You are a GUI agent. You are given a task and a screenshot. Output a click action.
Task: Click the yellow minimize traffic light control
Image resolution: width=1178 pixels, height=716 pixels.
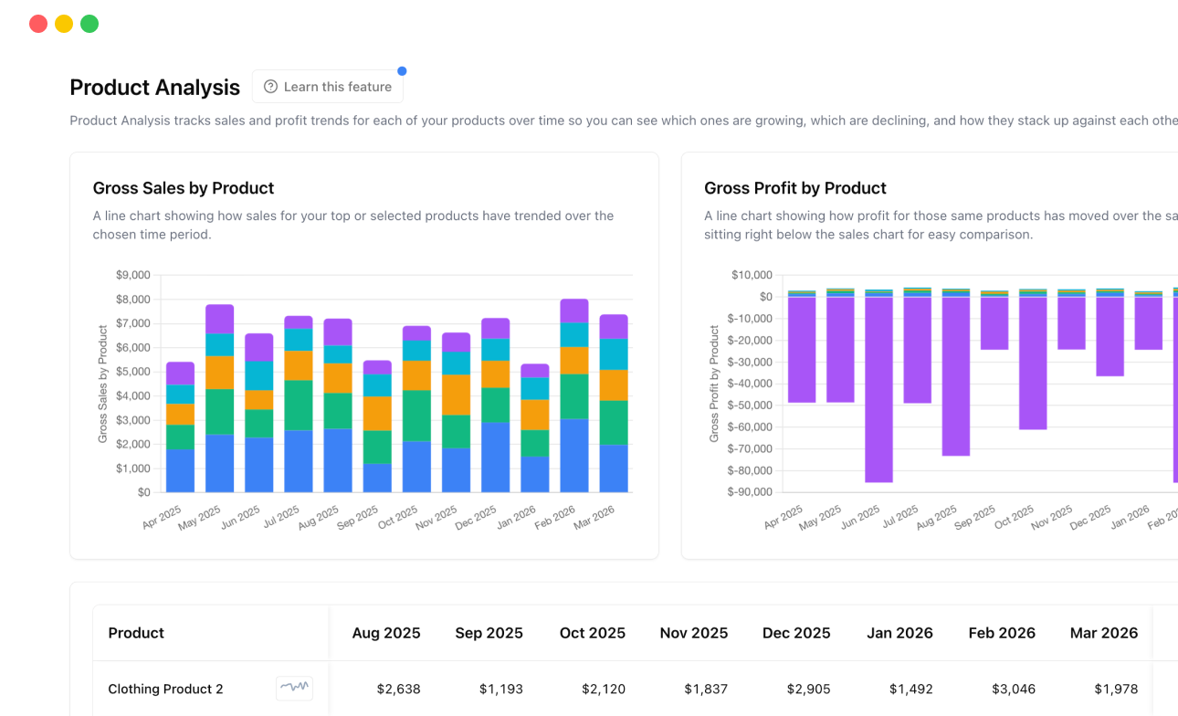tap(63, 23)
